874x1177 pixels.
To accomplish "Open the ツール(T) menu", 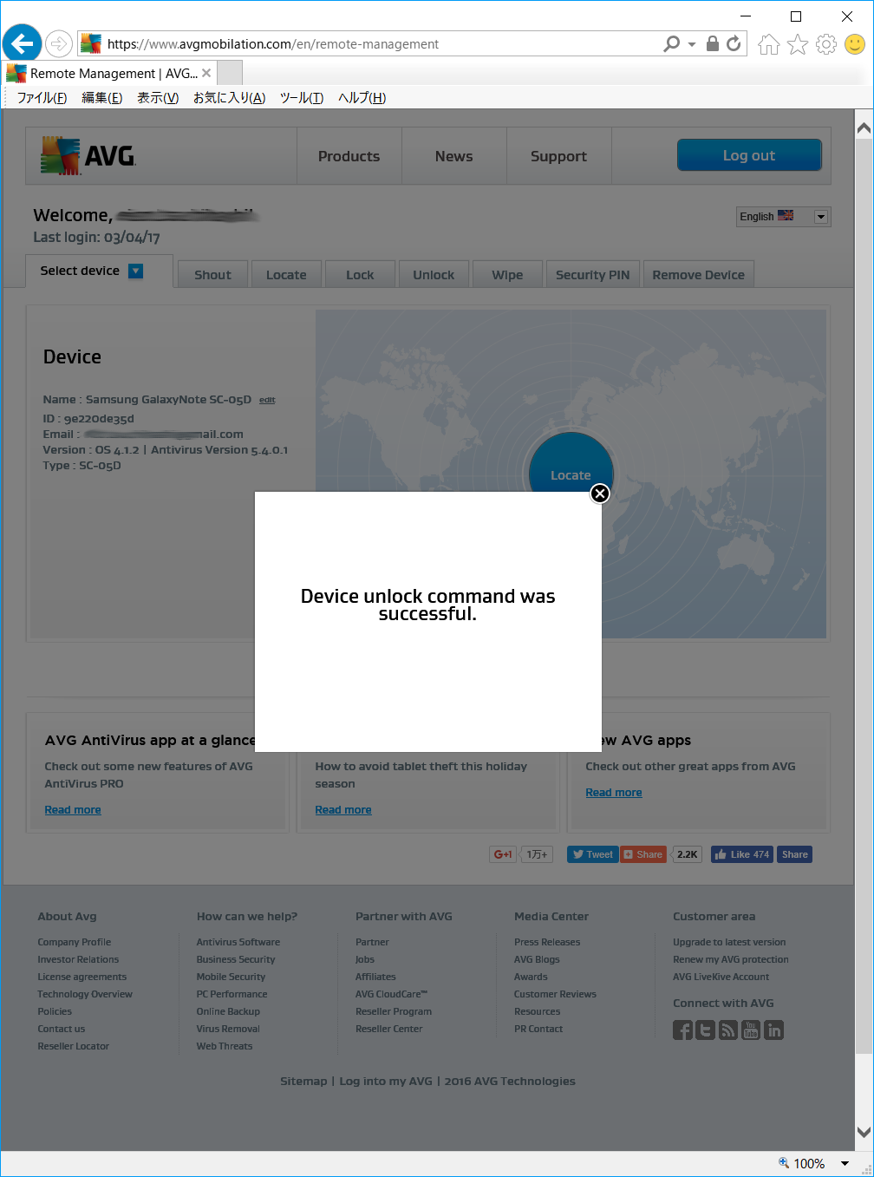I will 302,98.
